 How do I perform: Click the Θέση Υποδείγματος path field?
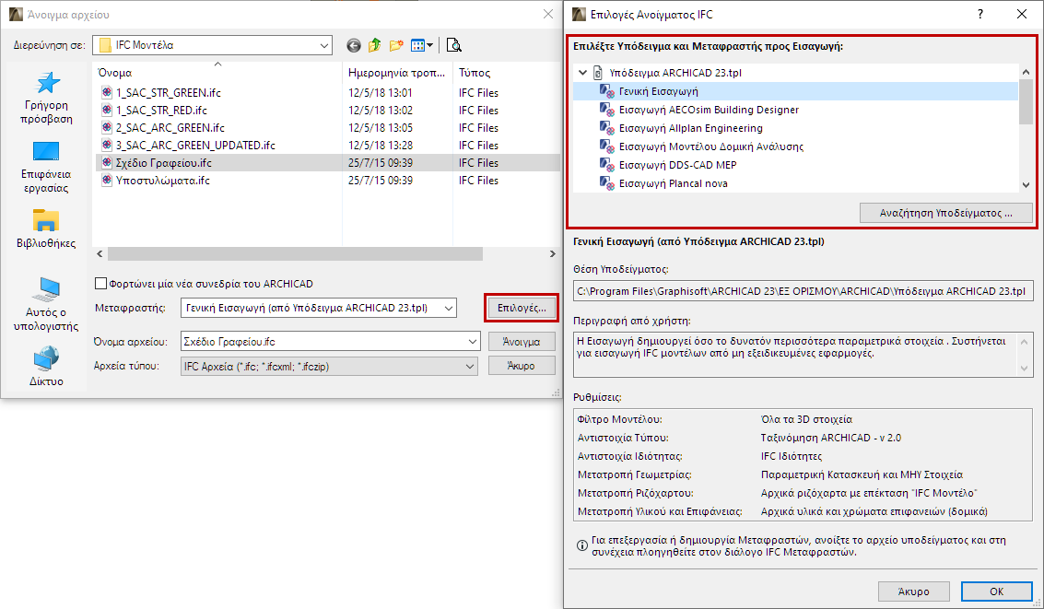point(804,291)
